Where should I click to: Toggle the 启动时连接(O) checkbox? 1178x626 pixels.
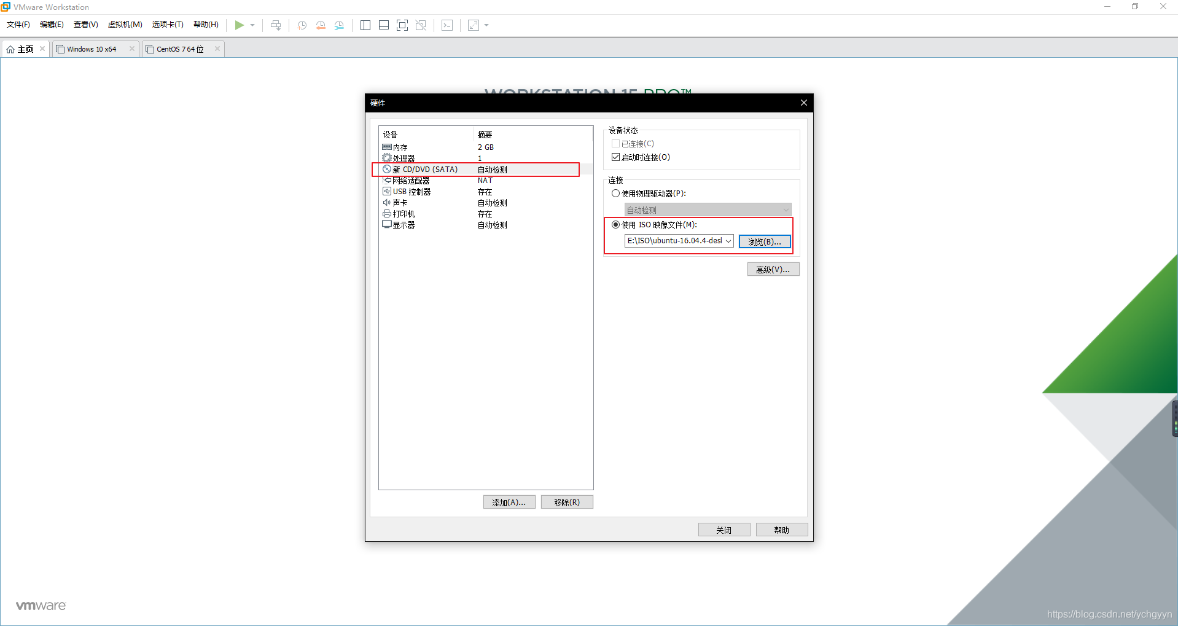[615, 157]
